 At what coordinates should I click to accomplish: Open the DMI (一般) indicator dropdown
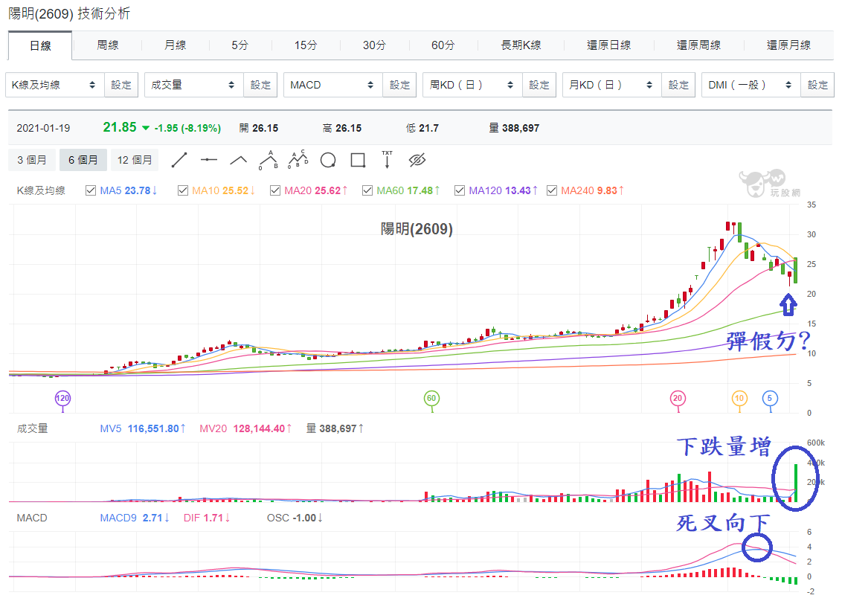pos(751,85)
